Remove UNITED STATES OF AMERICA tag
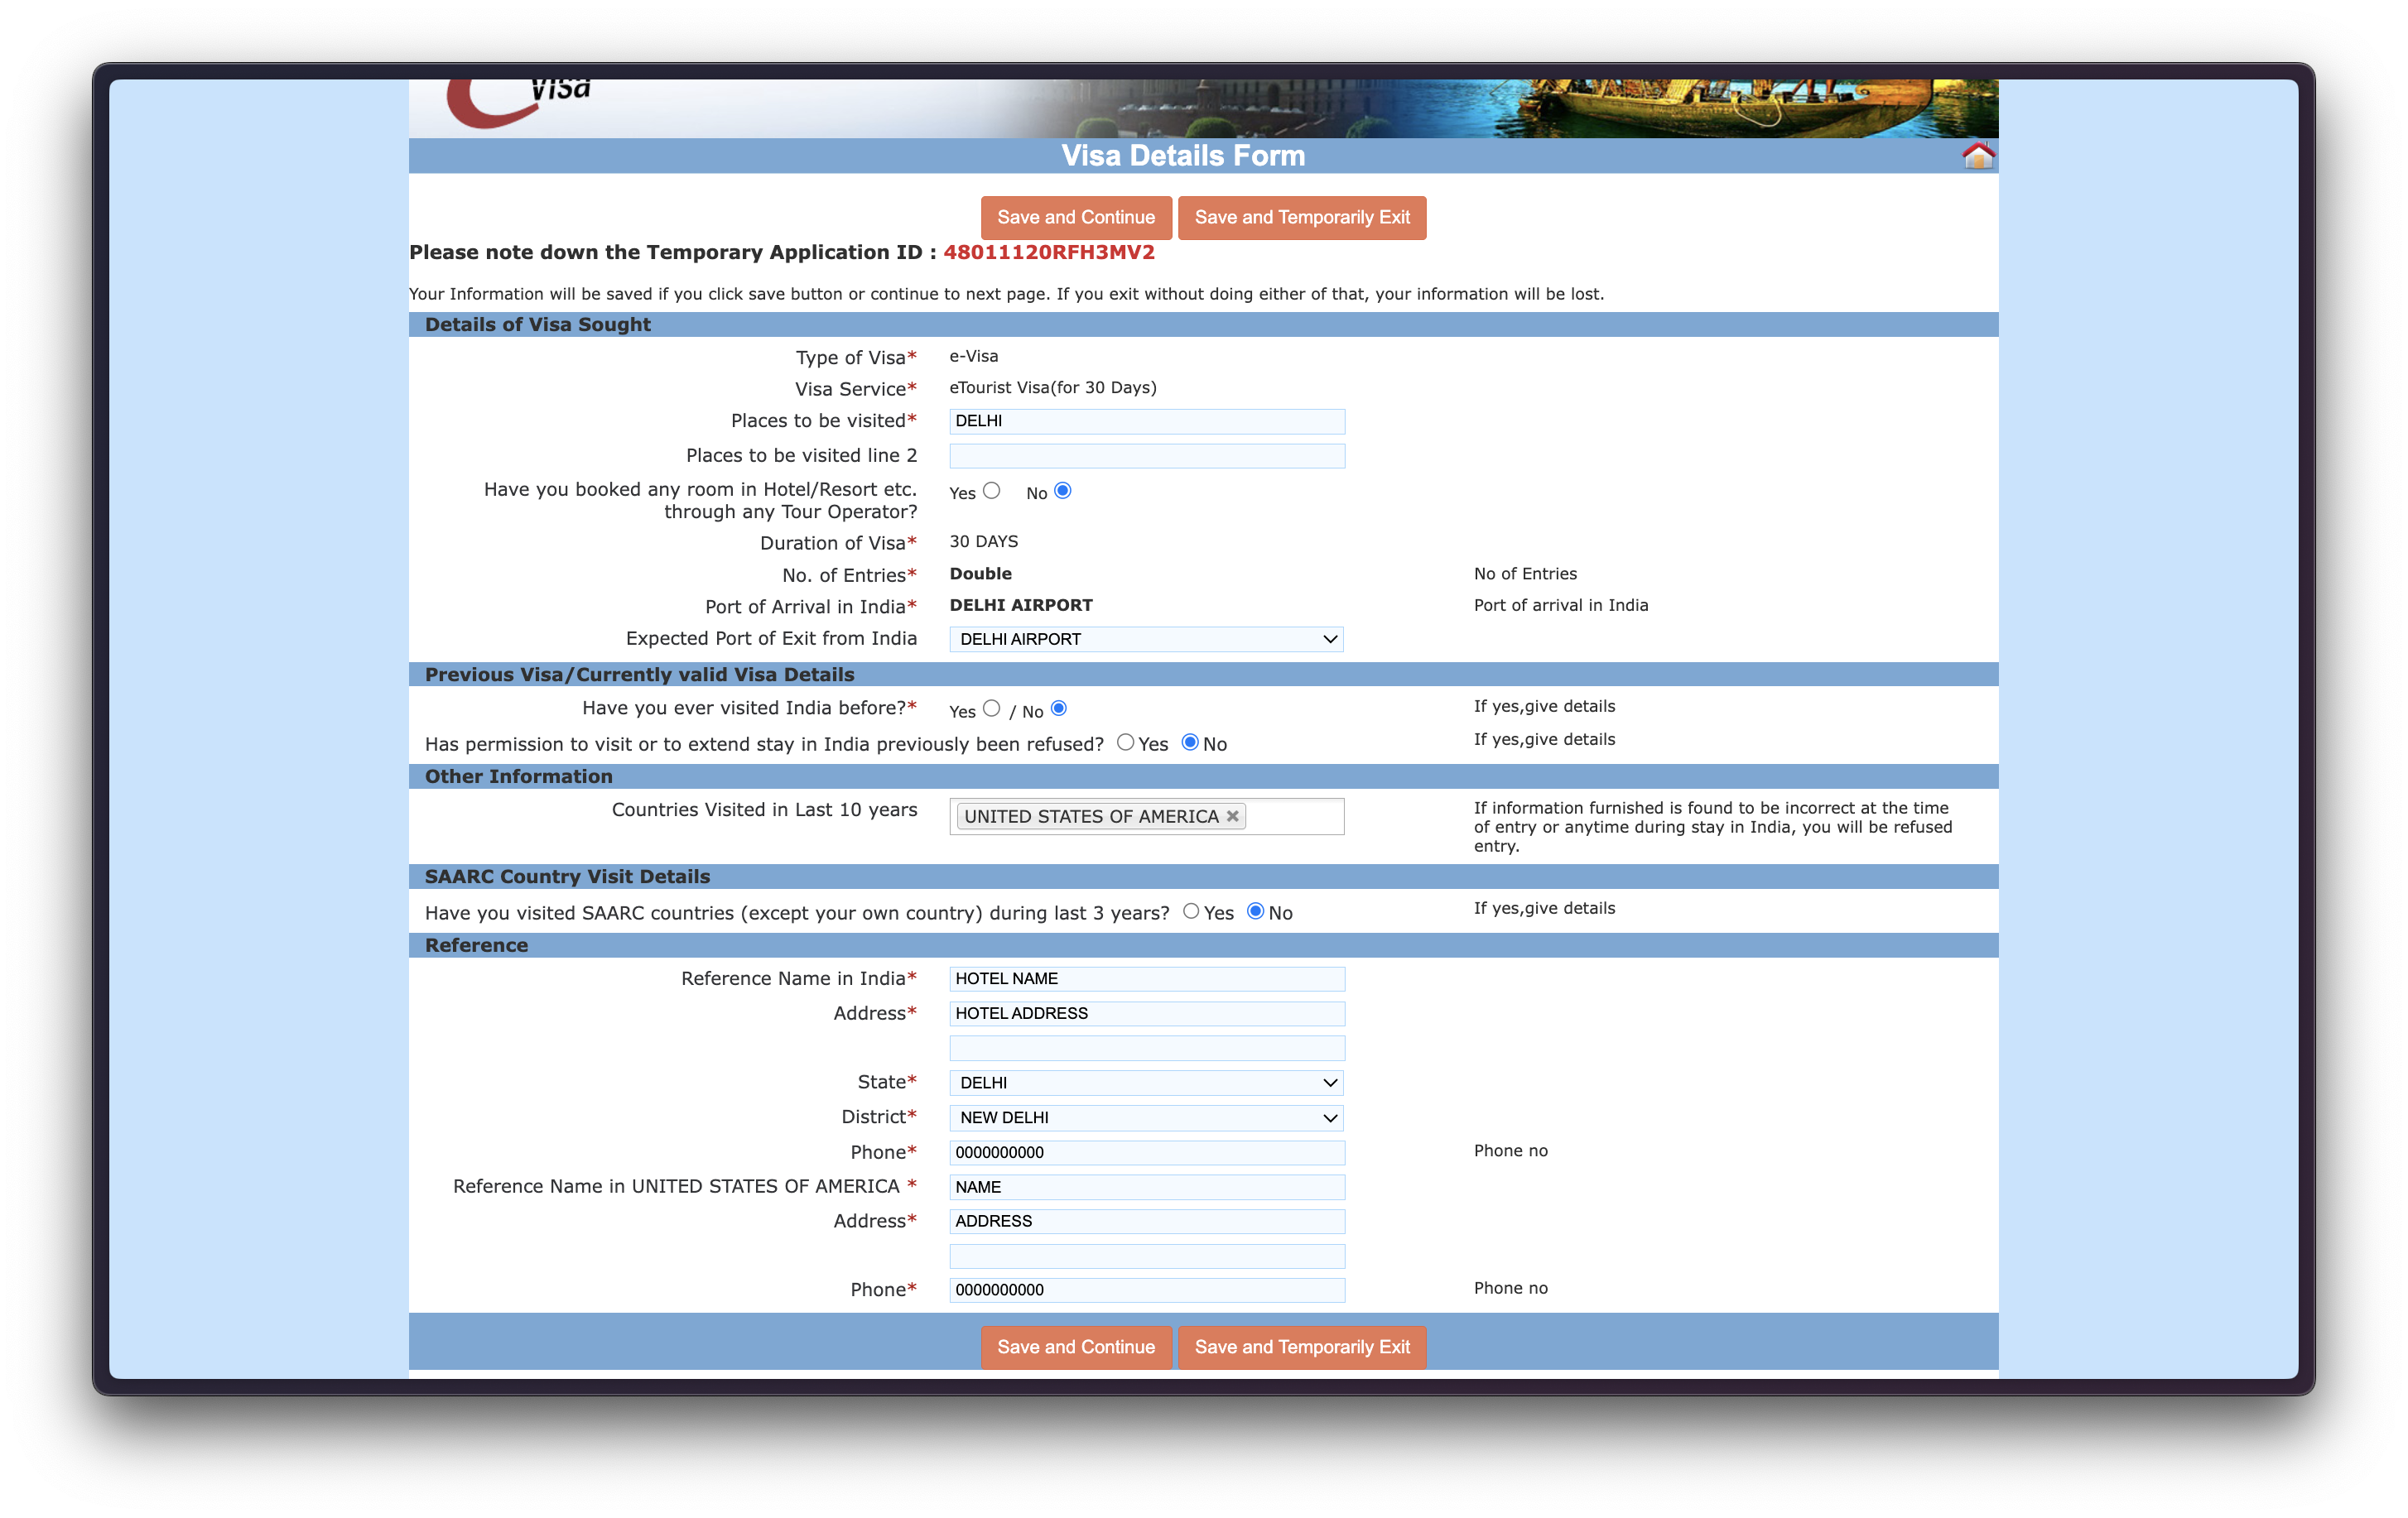This screenshot has width=2408, height=1518. pos(1232,815)
